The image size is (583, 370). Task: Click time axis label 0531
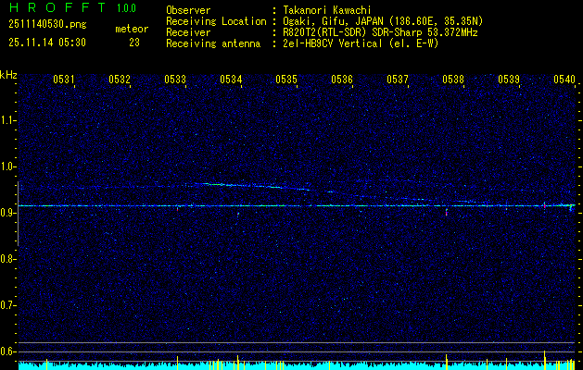[x=64, y=79]
